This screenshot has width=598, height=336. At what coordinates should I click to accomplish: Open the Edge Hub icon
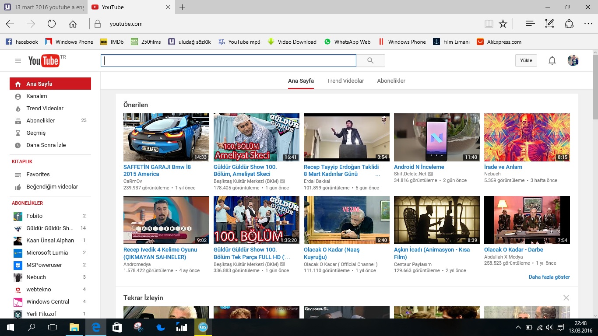[531, 24]
